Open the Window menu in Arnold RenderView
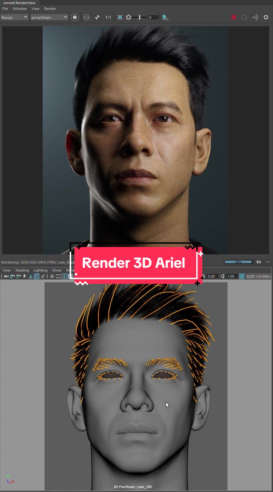Viewport: 273px width, 492px height. click(20, 9)
